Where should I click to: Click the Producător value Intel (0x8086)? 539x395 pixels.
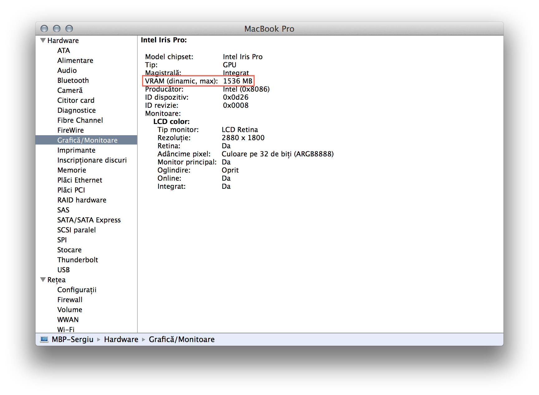point(246,89)
